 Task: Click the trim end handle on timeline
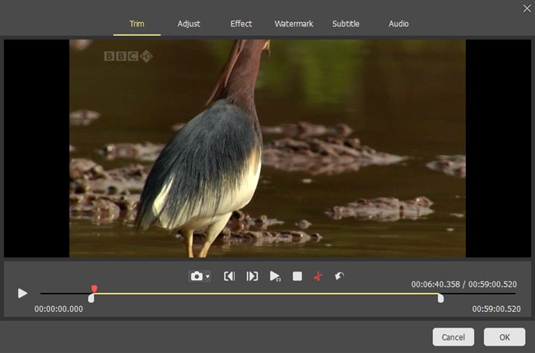(440, 298)
